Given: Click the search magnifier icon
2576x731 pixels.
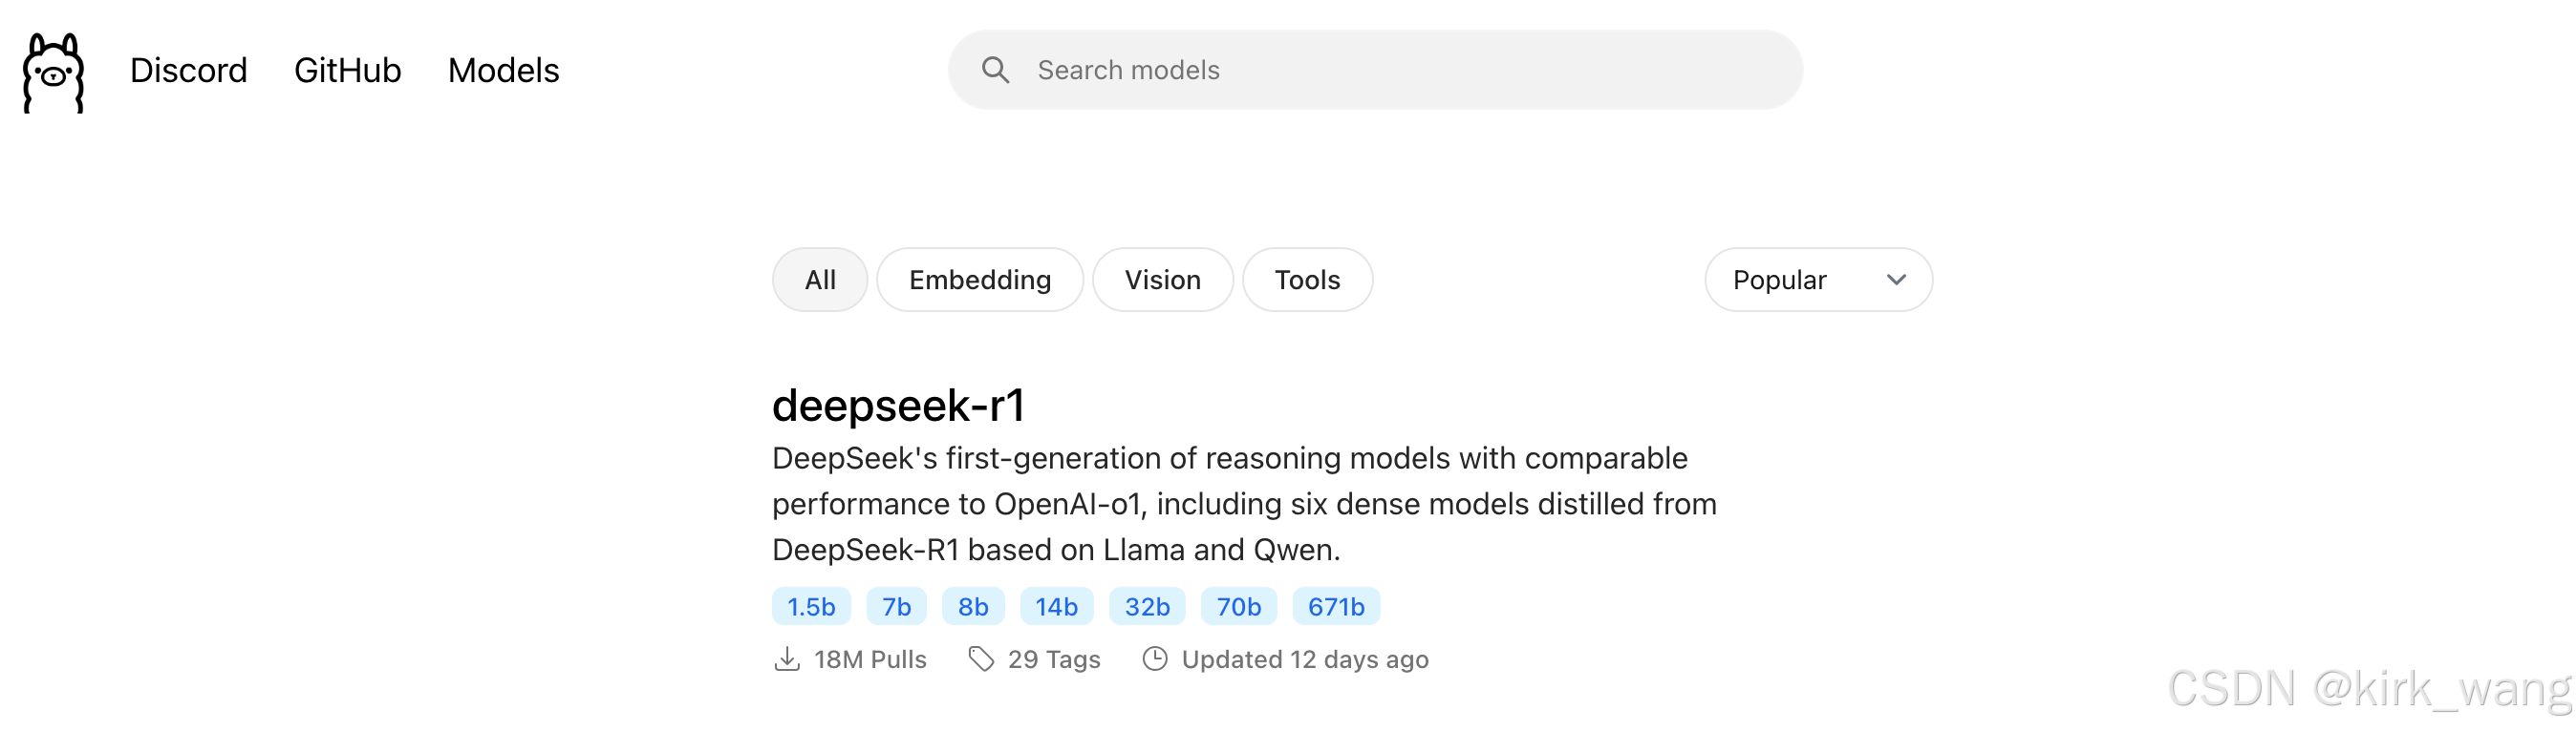Looking at the screenshot, I should point(994,70).
